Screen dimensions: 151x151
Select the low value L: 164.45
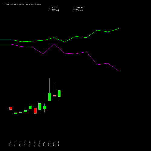pos(78,10)
